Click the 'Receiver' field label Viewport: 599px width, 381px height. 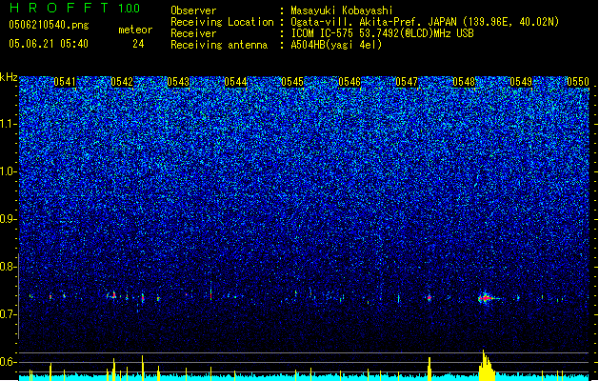click(x=193, y=33)
